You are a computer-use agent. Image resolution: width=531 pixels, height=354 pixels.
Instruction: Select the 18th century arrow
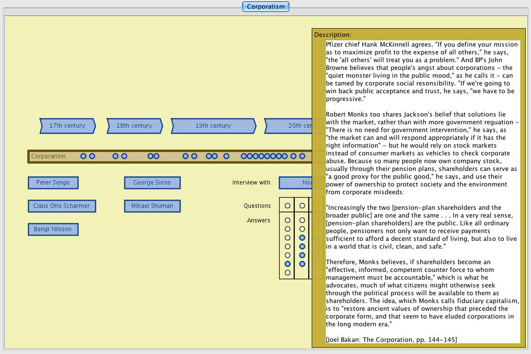tap(134, 126)
